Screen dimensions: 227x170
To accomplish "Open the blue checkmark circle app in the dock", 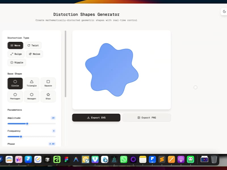I will click(38, 160).
